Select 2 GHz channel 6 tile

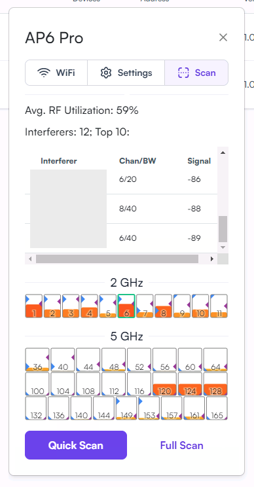click(126, 306)
